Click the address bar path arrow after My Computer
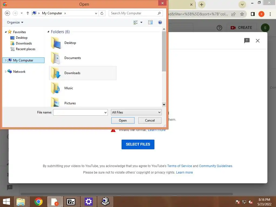The height and width of the screenshot is (207, 276). [65, 13]
